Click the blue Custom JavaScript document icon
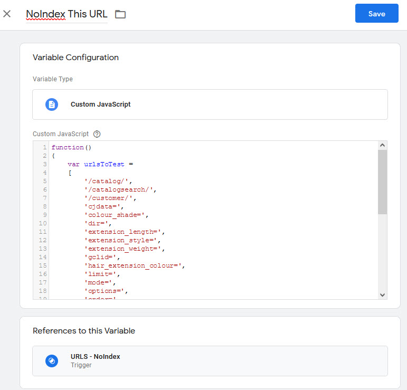This screenshot has height=390, width=407. [x=51, y=104]
